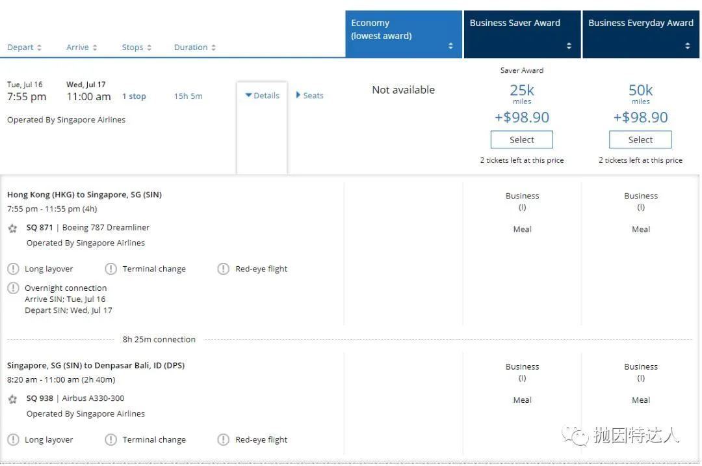Screen dimensions: 702x466
Task: Collapse the flight Details section
Action: pos(263,96)
